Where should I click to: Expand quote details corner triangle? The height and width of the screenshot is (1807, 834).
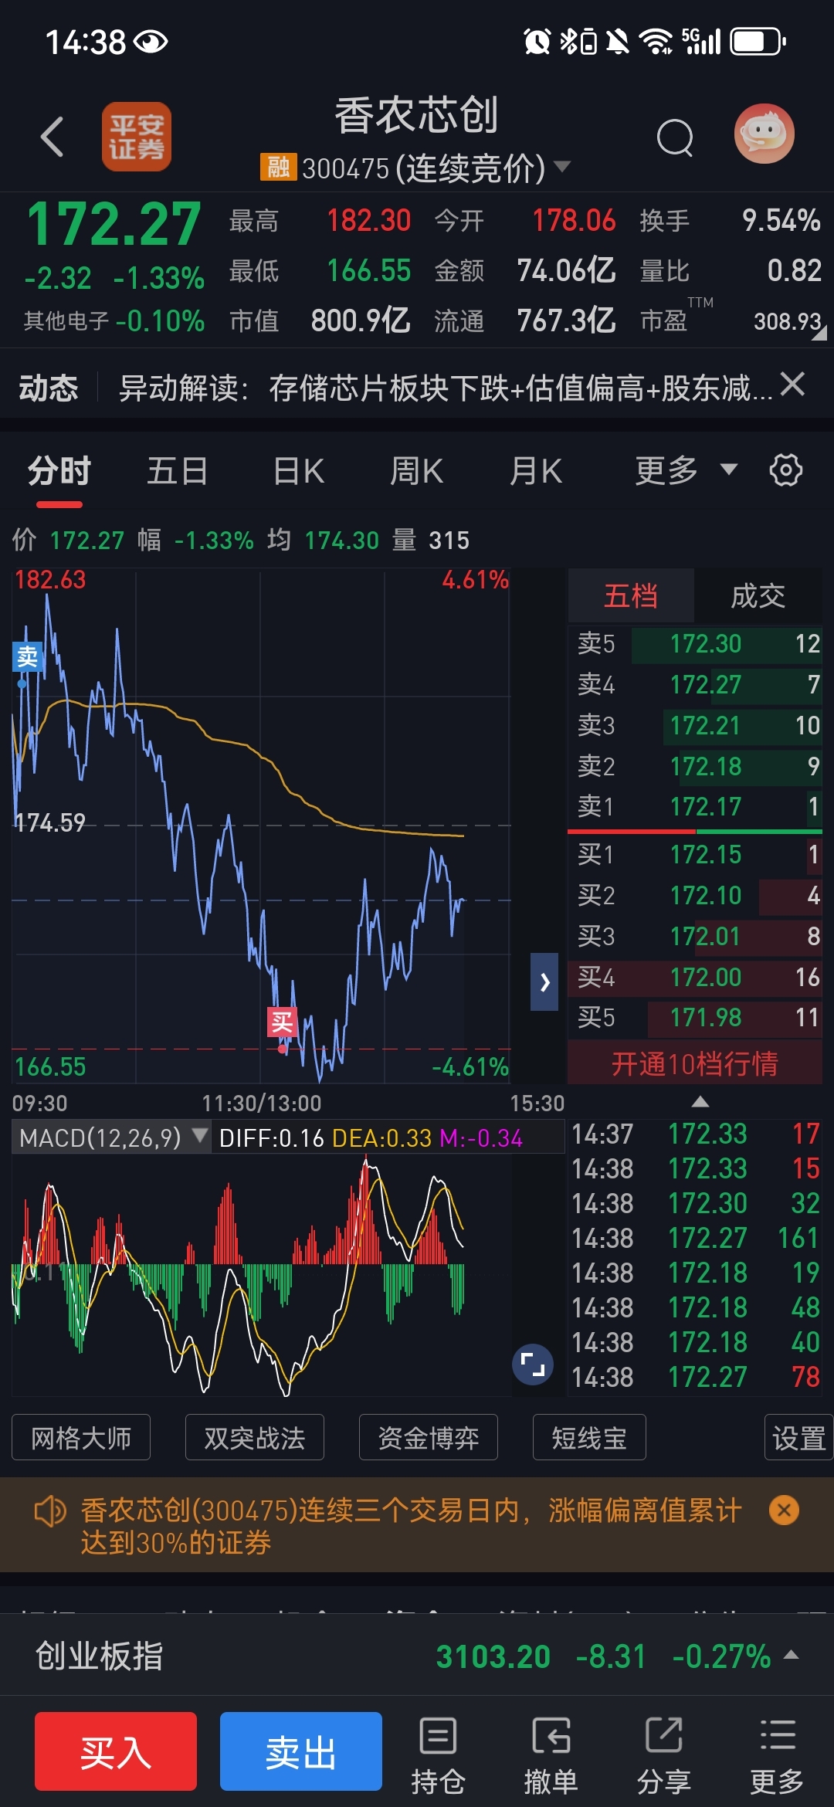pyautogui.click(x=819, y=333)
